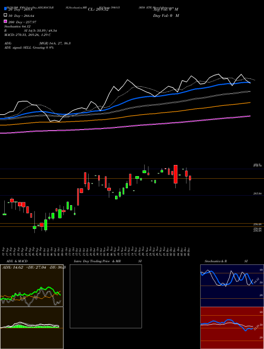Click the blue Stochastics chart panel
This screenshot has width=264, height=349.
pos(232,286)
